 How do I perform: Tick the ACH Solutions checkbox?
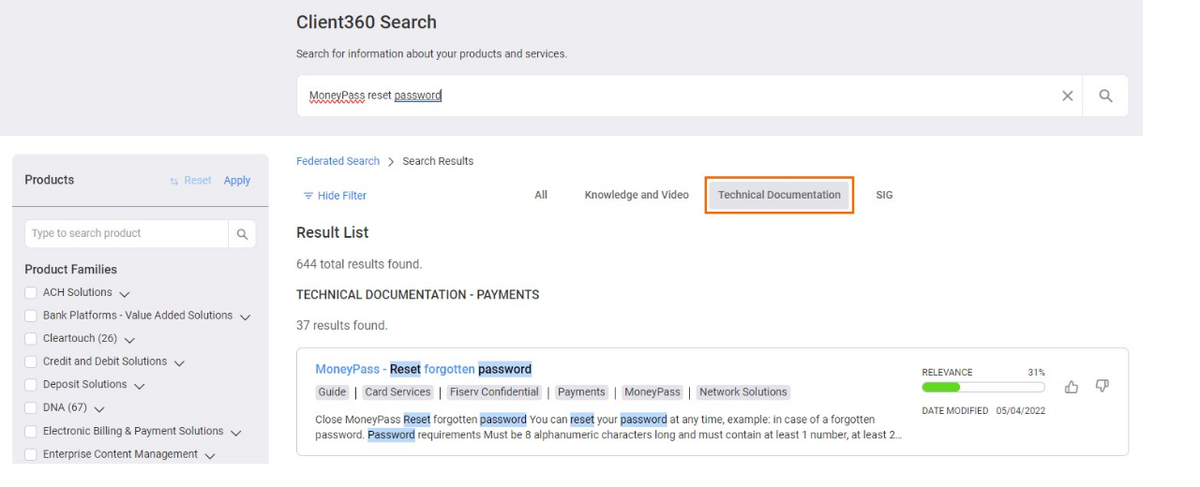pos(31,292)
